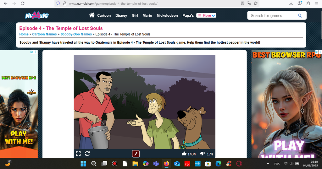Click the search magnifier icon in Numuki
322x169 pixels.
[x=300, y=16]
